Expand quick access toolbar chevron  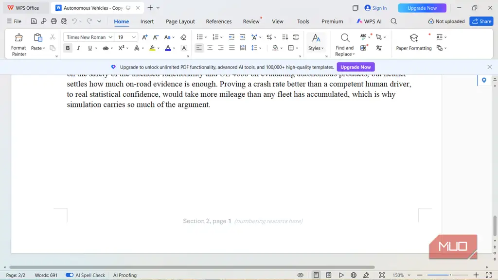click(99, 21)
